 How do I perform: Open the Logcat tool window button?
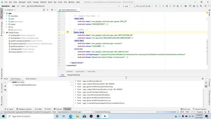tap(9, 109)
